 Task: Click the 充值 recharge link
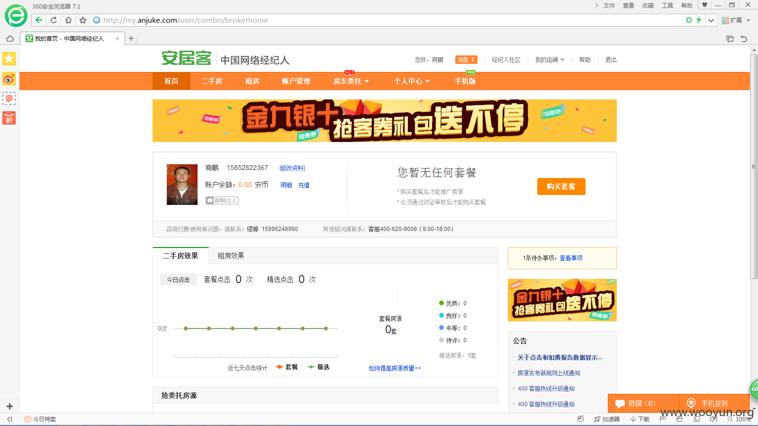click(x=304, y=185)
